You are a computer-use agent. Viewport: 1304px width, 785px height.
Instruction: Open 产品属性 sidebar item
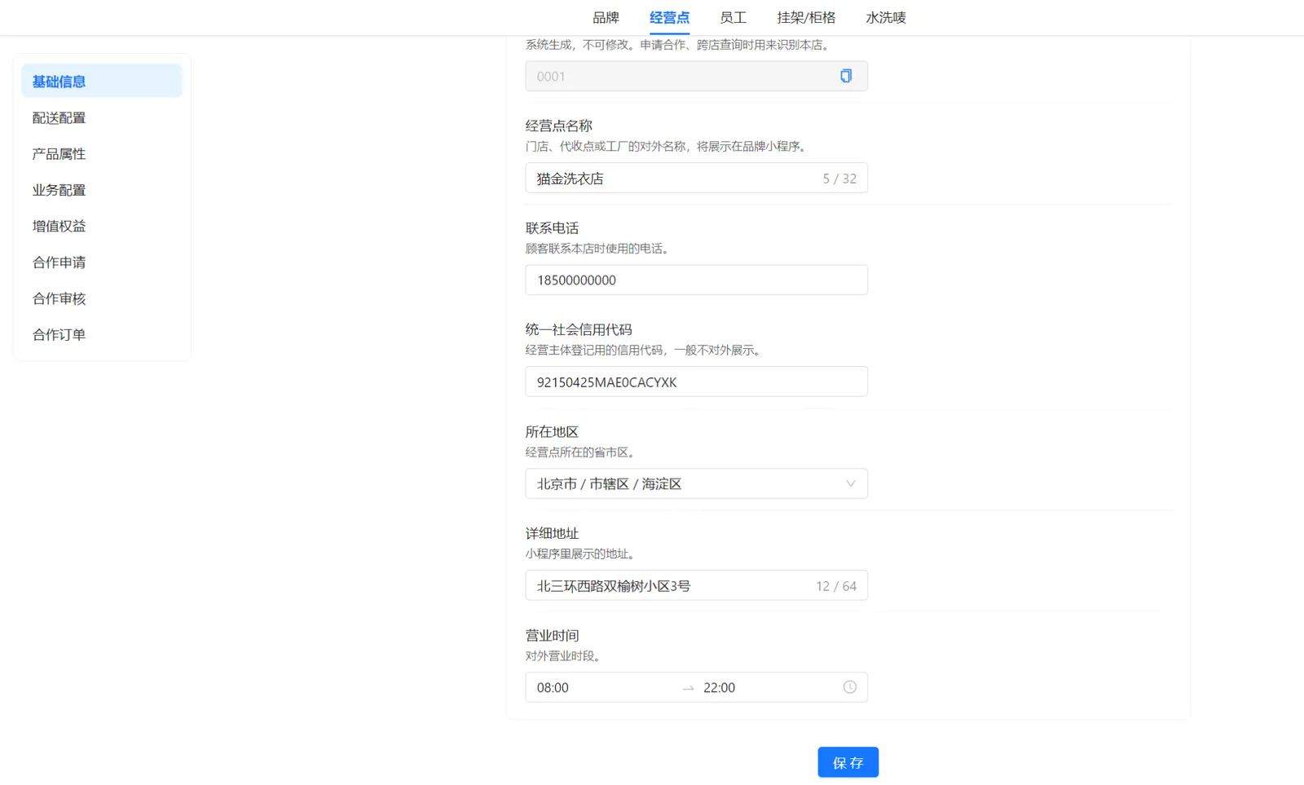(102, 154)
